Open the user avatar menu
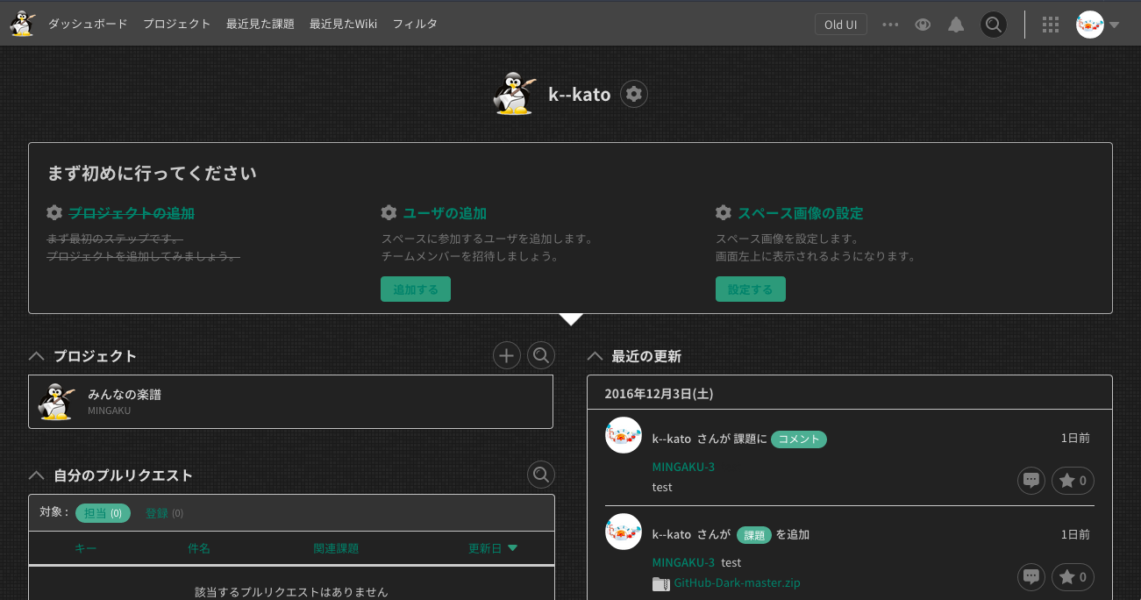The image size is (1141, 600). (1098, 25)
